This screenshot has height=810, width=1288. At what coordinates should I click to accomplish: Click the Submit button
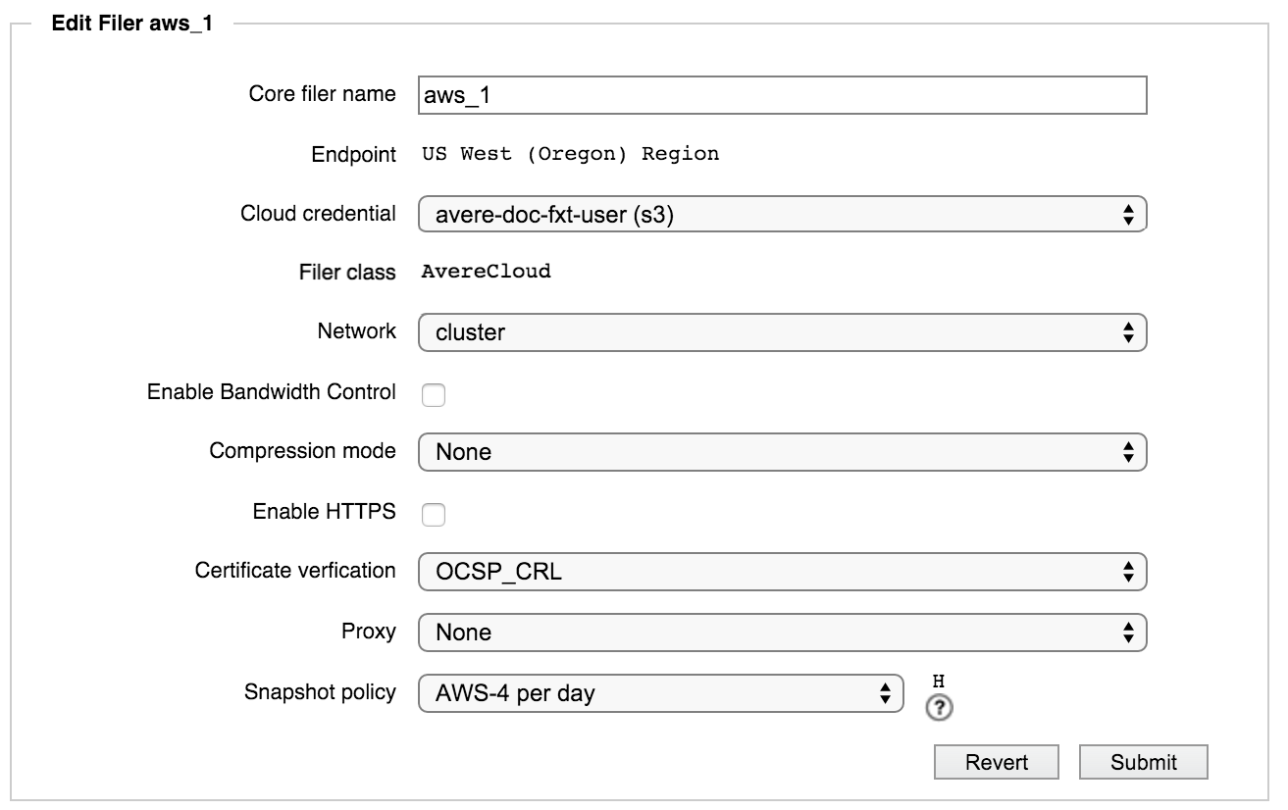coord(1144,762)
